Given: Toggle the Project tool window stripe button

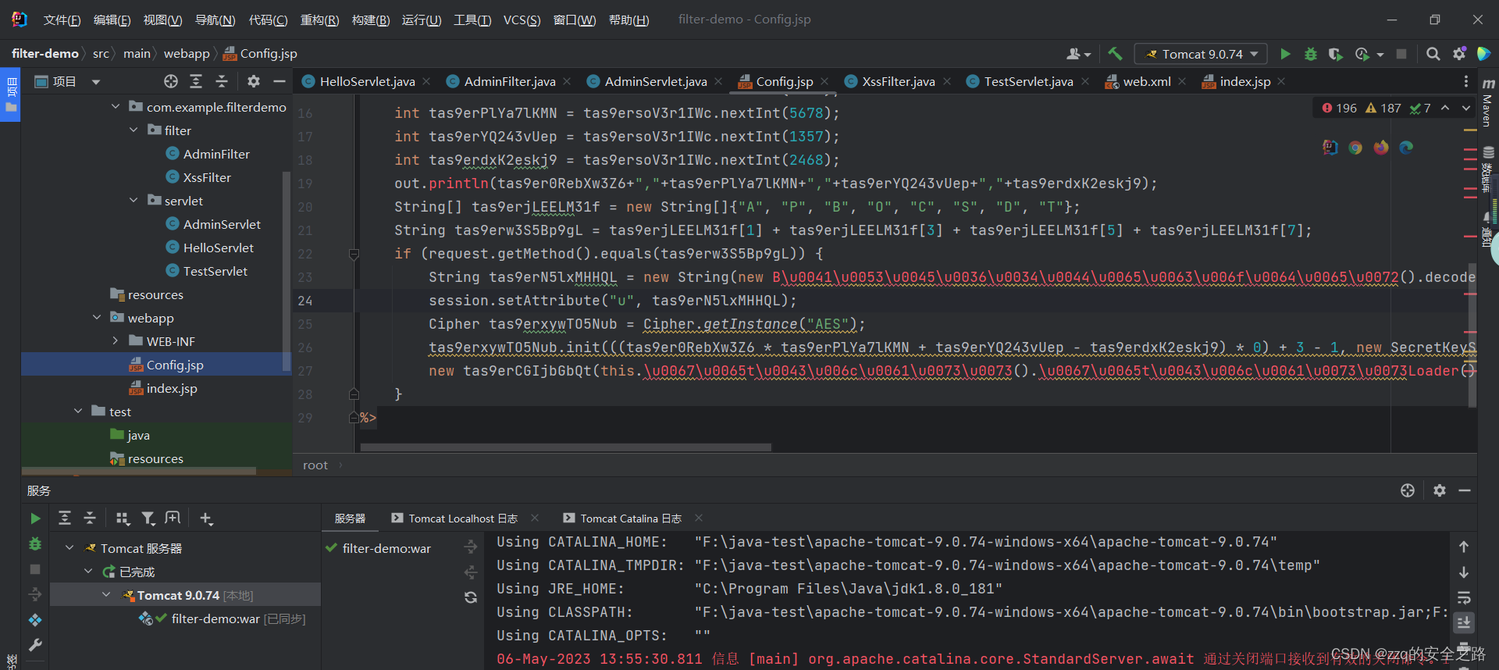Looking at the screenshot, I should pos(11,95).
